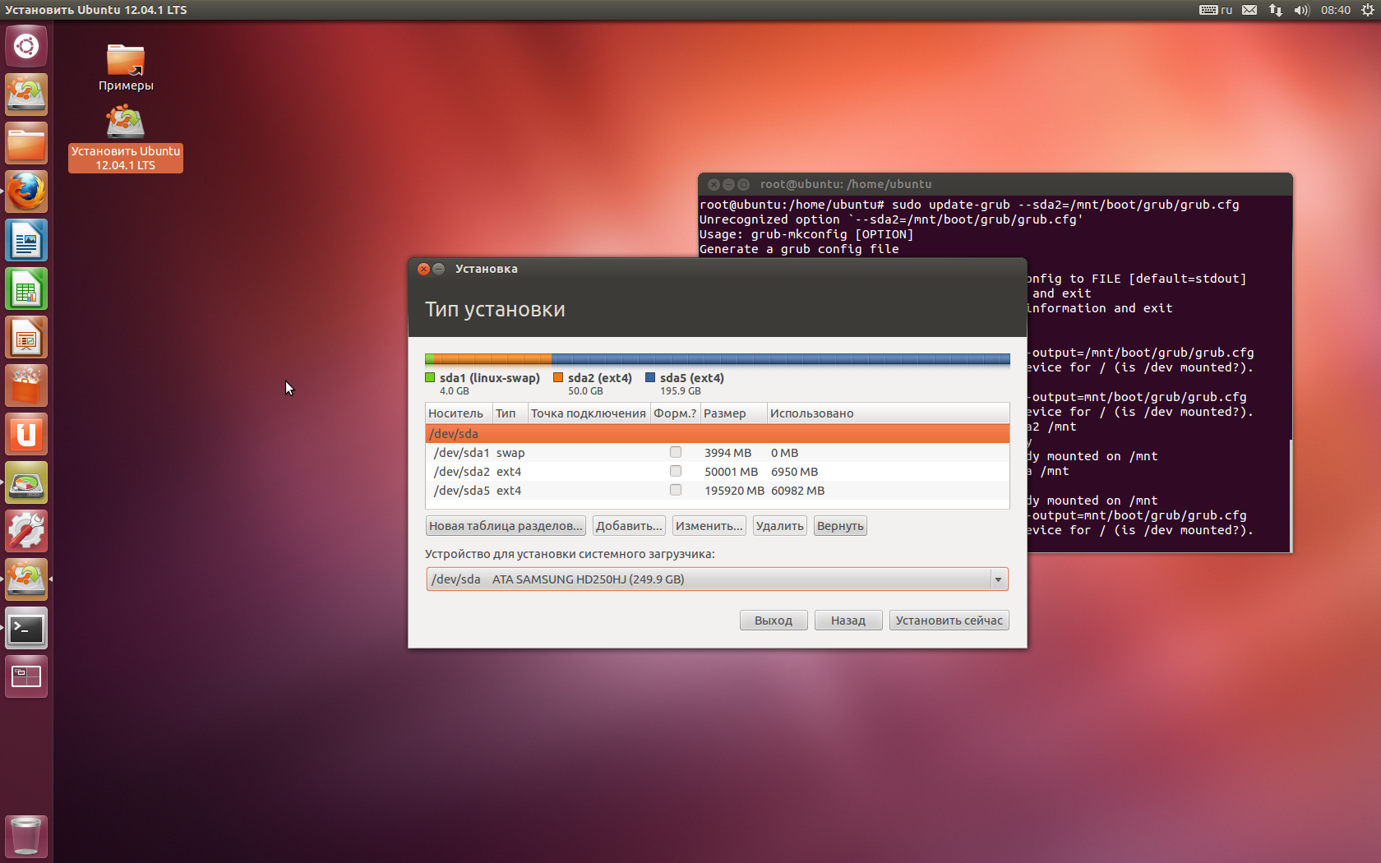The width and height of the screenshot is (1381, 863).
Task: Click Новая таблица разделов button
Action: tap(506, 526)
